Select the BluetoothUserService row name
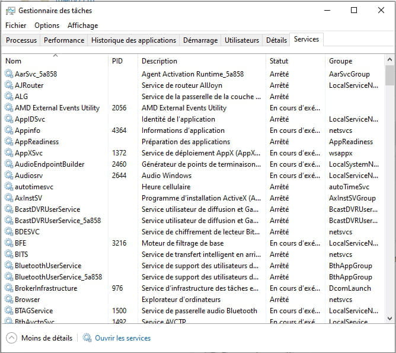The height and width of the screenshot is (353, 396). tap(48, 266)
